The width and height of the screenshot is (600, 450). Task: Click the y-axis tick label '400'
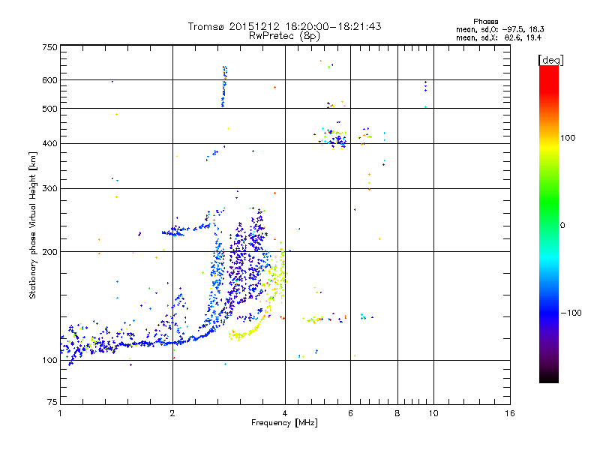tap(49, 144)
